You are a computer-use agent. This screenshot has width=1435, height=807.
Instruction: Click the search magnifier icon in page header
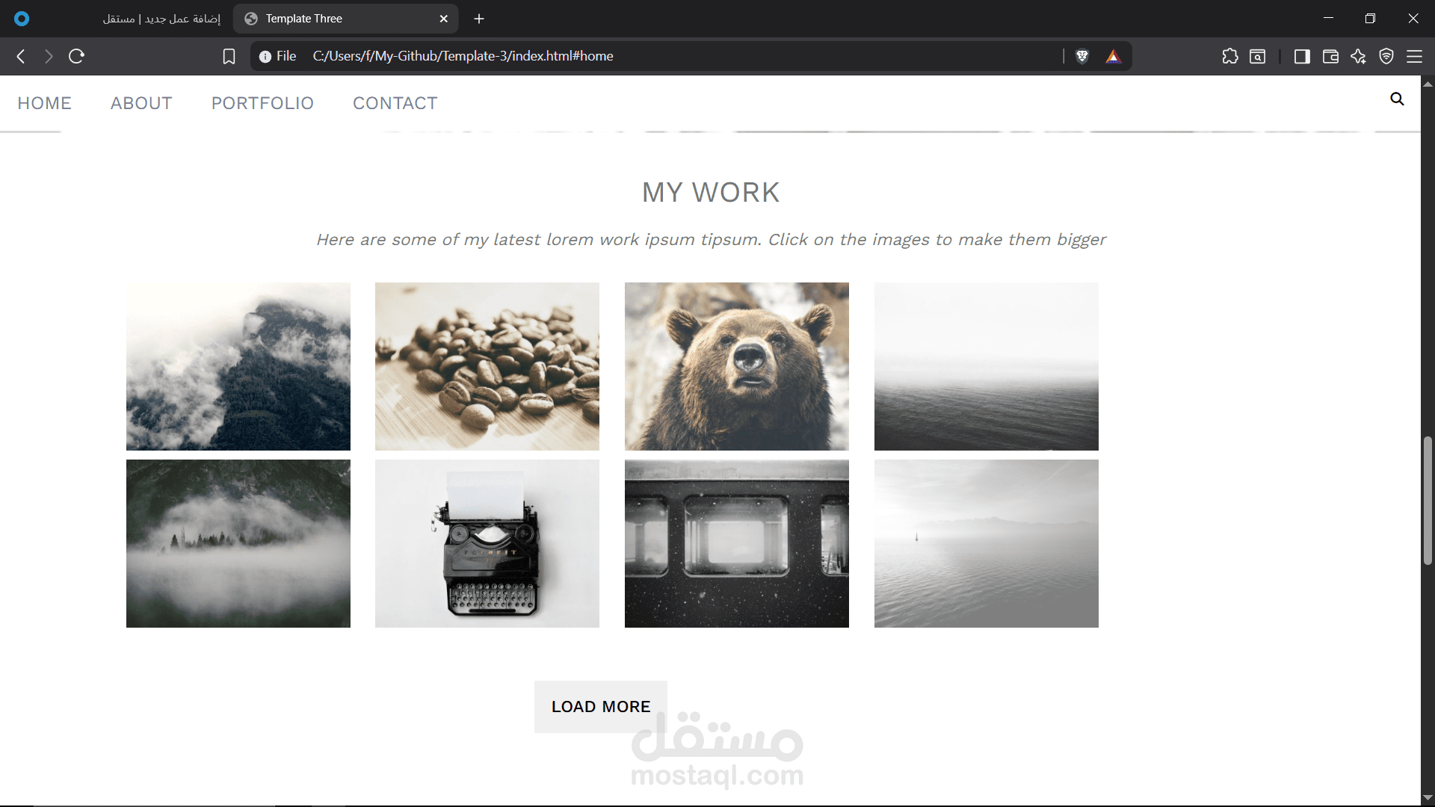click(1397, 99)
